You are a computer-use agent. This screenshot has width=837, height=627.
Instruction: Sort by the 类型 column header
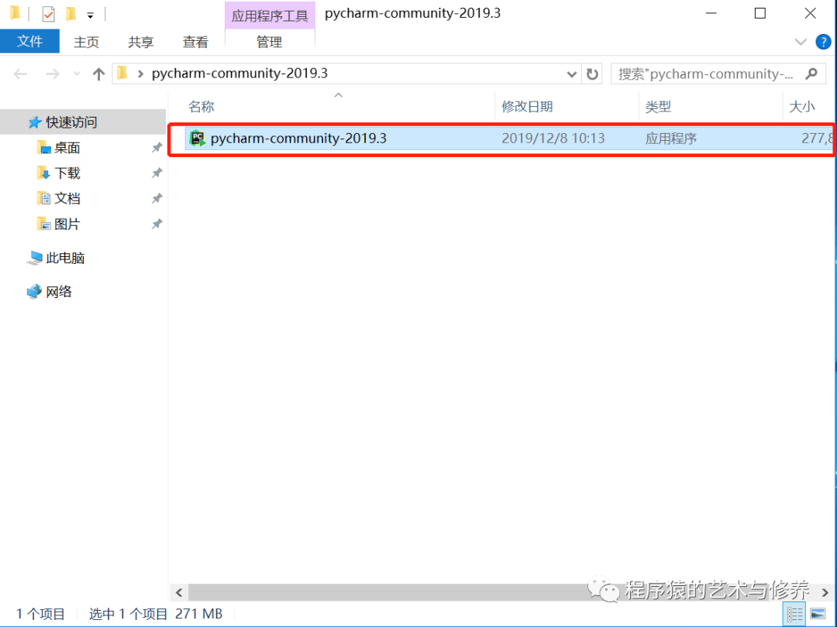pos(658,107)
